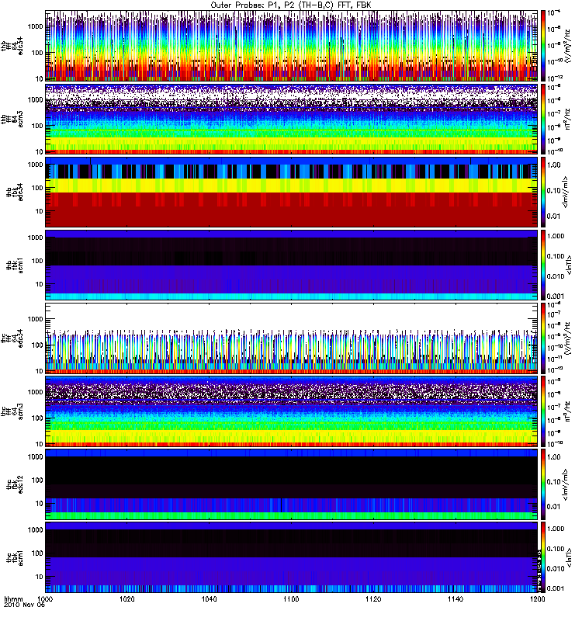Click the time axis label "1100"
Image resolution: width=582 pixels, height=621 pixels.
click(291, 598)
